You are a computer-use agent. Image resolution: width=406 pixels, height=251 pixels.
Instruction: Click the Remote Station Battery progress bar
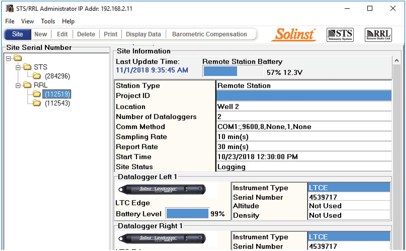(233, 71)
